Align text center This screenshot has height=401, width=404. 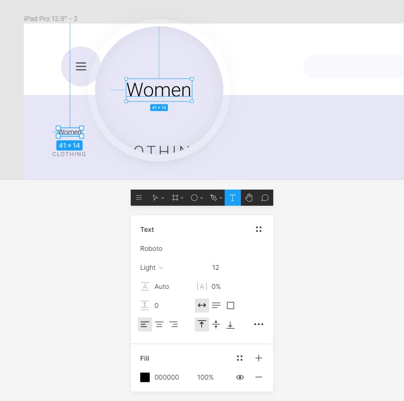coord(159,325)
